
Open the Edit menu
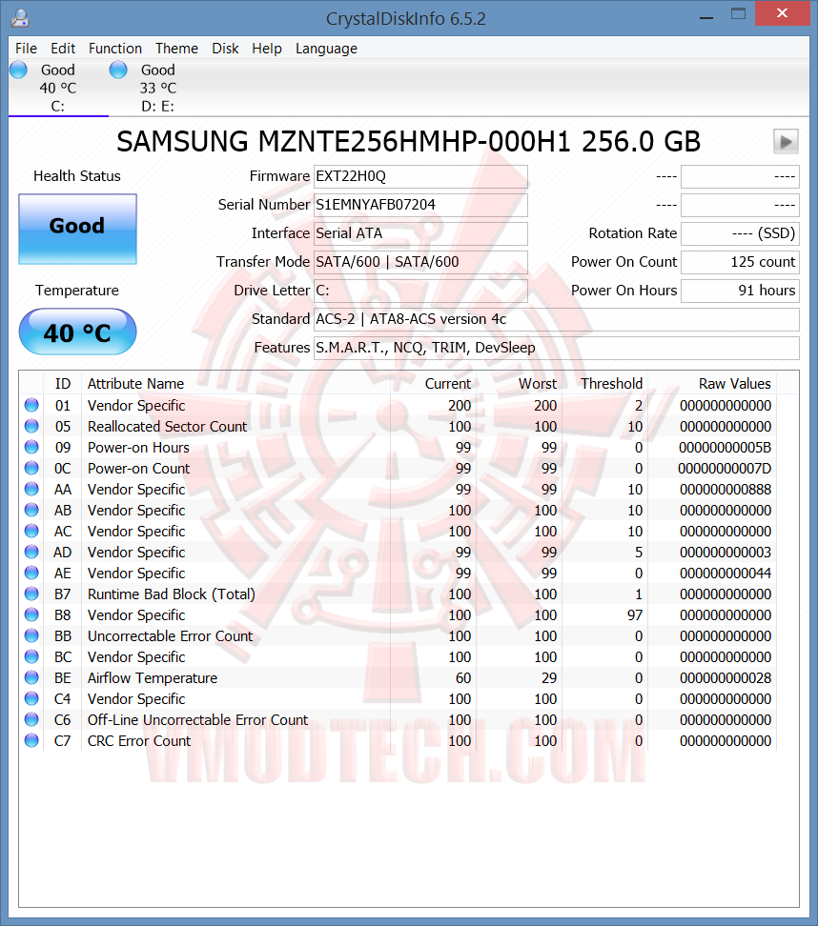point(63,49)
